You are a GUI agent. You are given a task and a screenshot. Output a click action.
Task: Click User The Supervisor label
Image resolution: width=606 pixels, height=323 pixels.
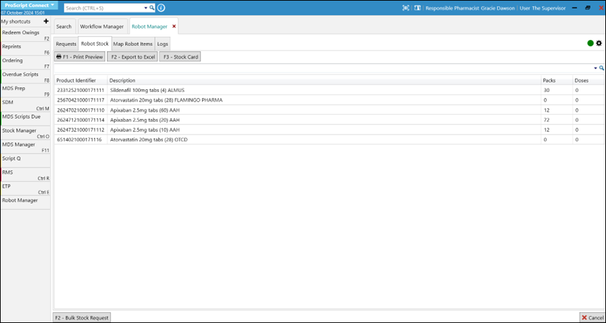tap(541, 8)
